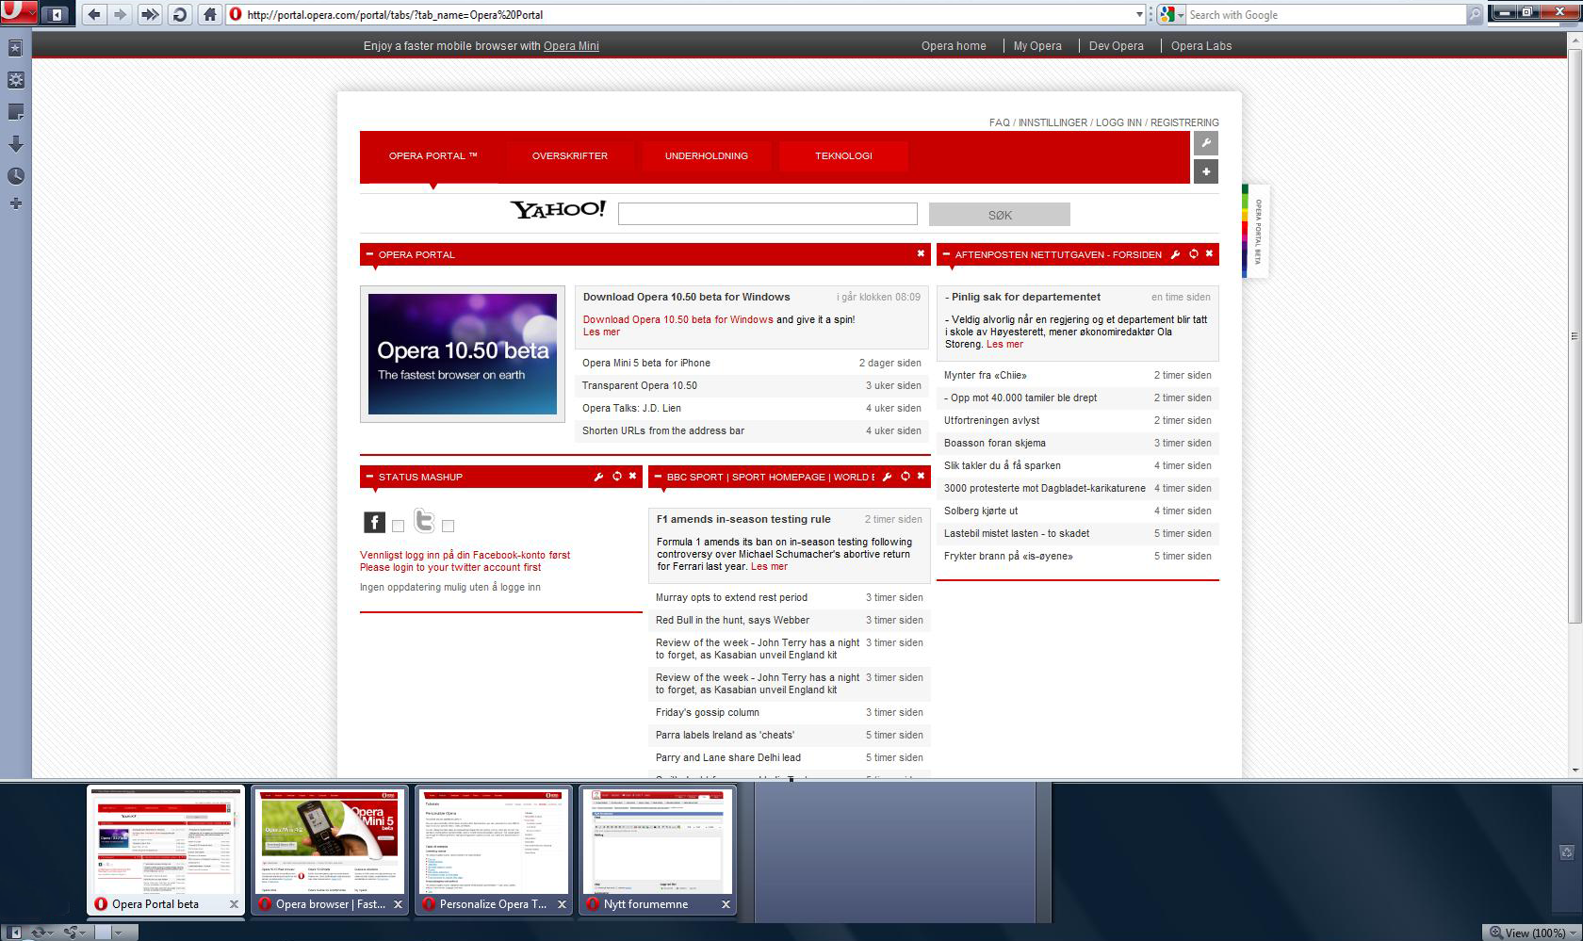
Task: Close the BBC Sport widget
Action: [921, 476]
